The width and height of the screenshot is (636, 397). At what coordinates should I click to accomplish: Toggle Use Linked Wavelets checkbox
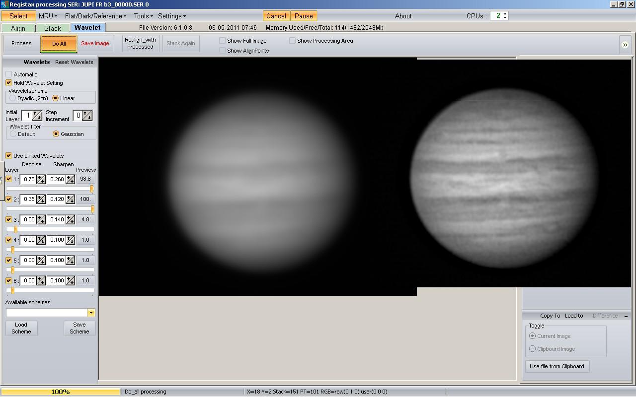coord(8,156)
